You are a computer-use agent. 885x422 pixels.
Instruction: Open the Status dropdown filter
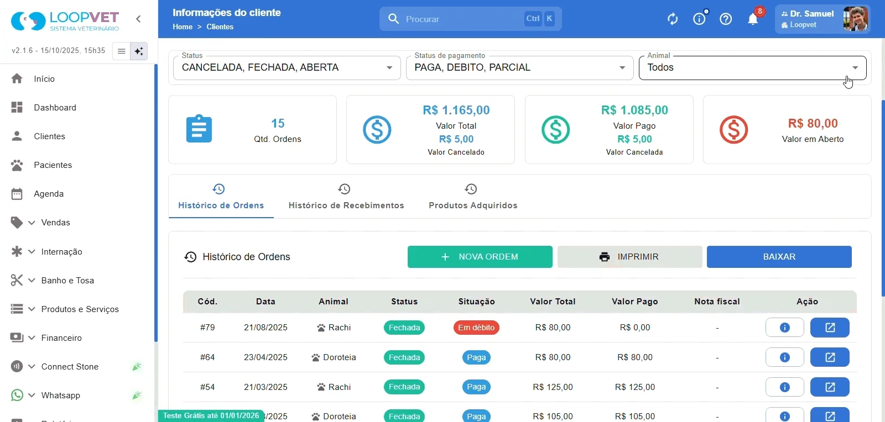point(287,68)
